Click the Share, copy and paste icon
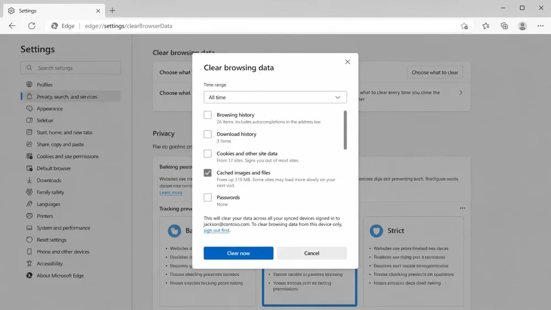551x310 pixels. [x=29, y=144]
